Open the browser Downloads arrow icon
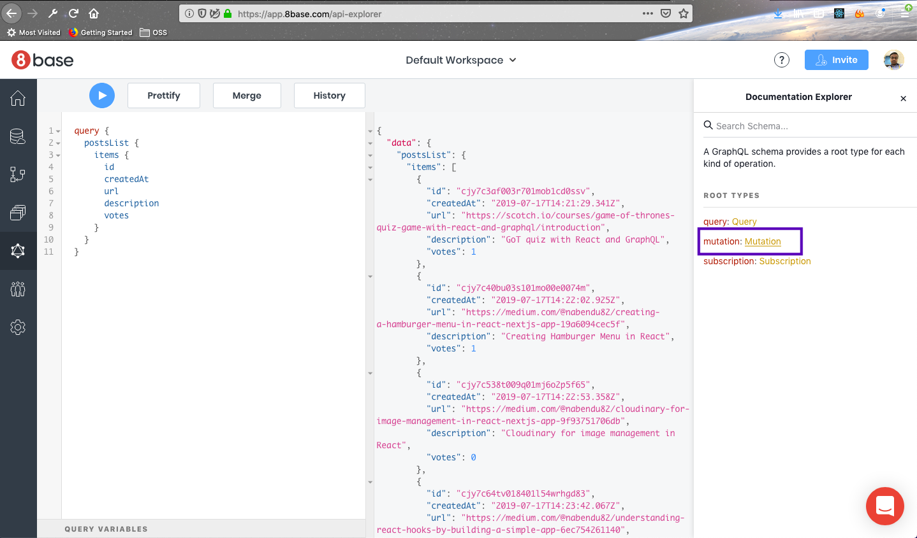The height and width of the screenshot is (538, 917). tap(778, 13)
